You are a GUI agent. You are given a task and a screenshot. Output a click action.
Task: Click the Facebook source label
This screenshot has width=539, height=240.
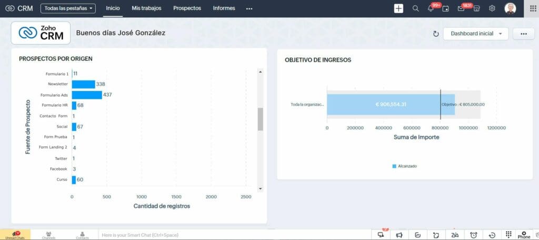tap(58, 169)
